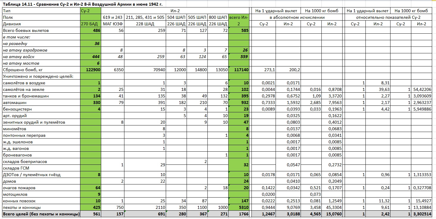Click relative value 54,42206 cell
The width and height of the screenshot is (436, 219).
(x=421, y=89)
